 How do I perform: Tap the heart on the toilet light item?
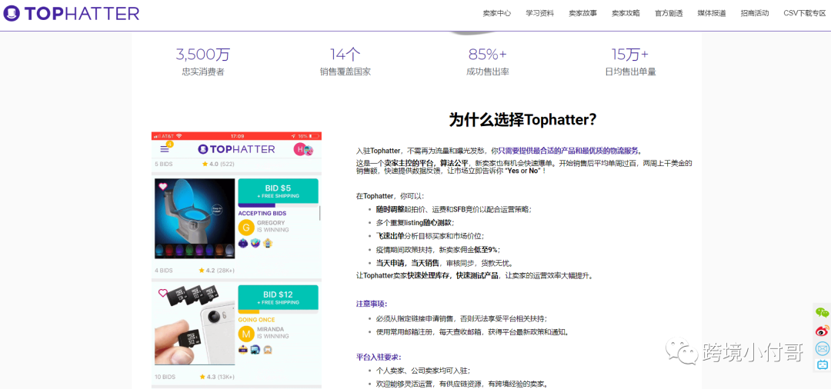pyautogui.click(x=162, y=186)
